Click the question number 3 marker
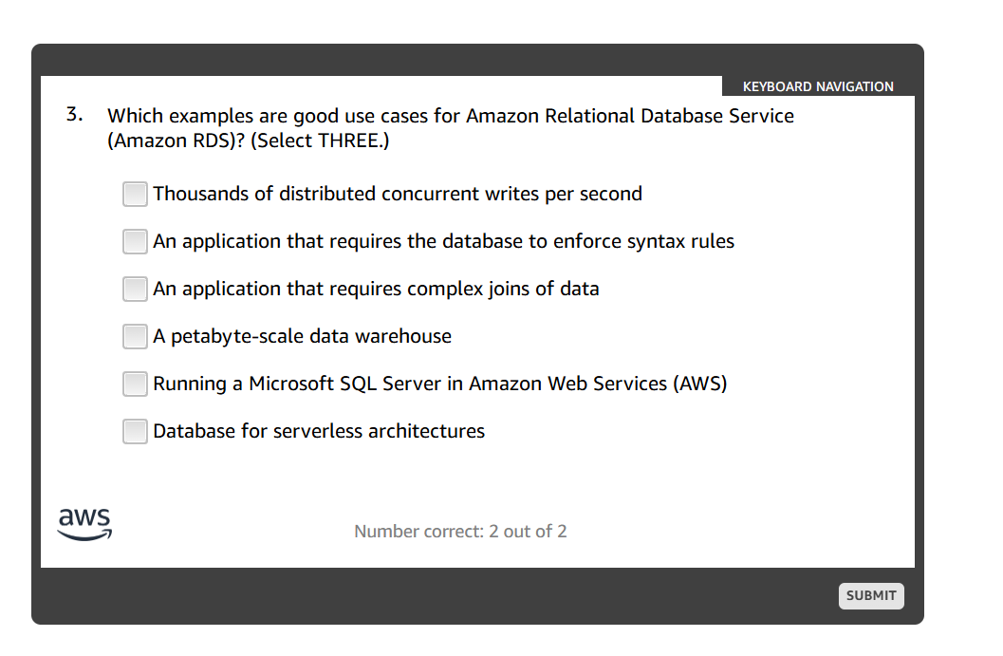This screenshot has height=656, width=1003. 75,115
